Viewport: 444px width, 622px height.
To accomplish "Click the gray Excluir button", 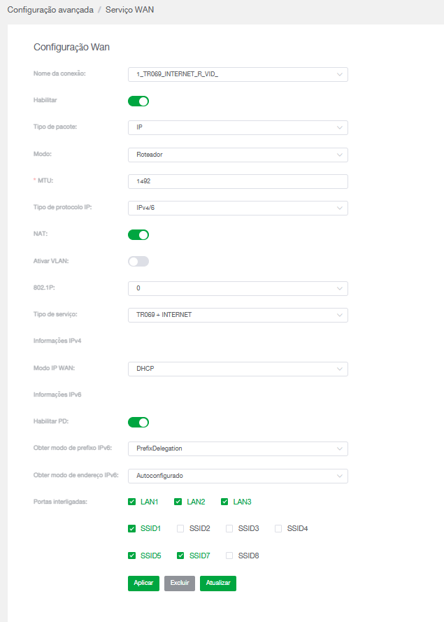I will pos(180,584).
